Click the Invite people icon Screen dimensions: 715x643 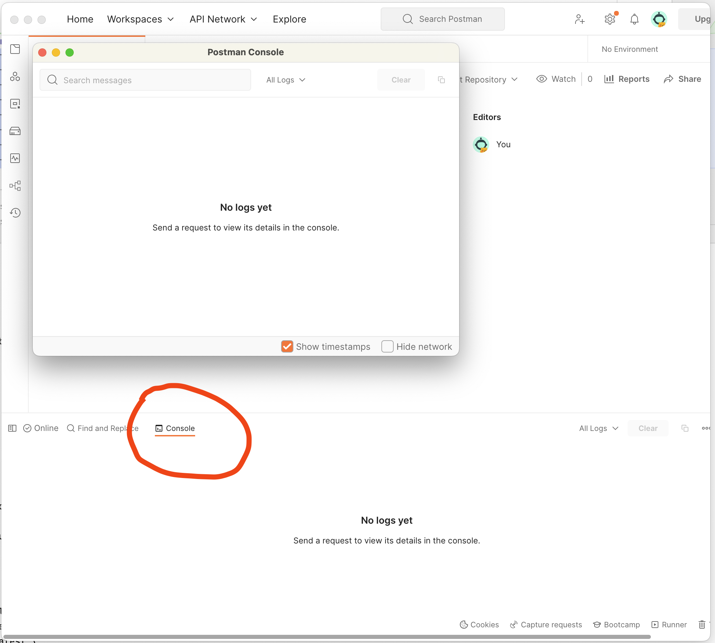coord(579,19)
